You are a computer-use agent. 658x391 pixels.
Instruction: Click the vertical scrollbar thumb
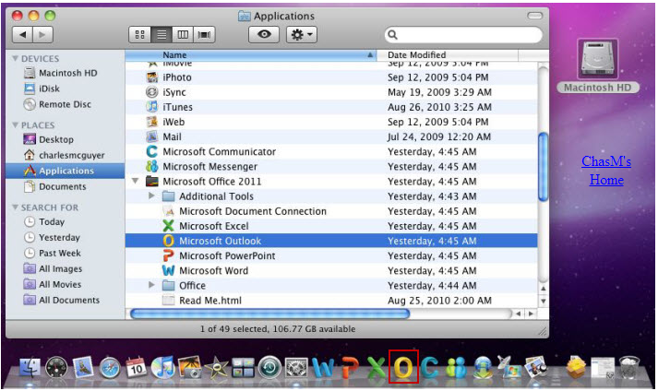(x=543, y=167)
